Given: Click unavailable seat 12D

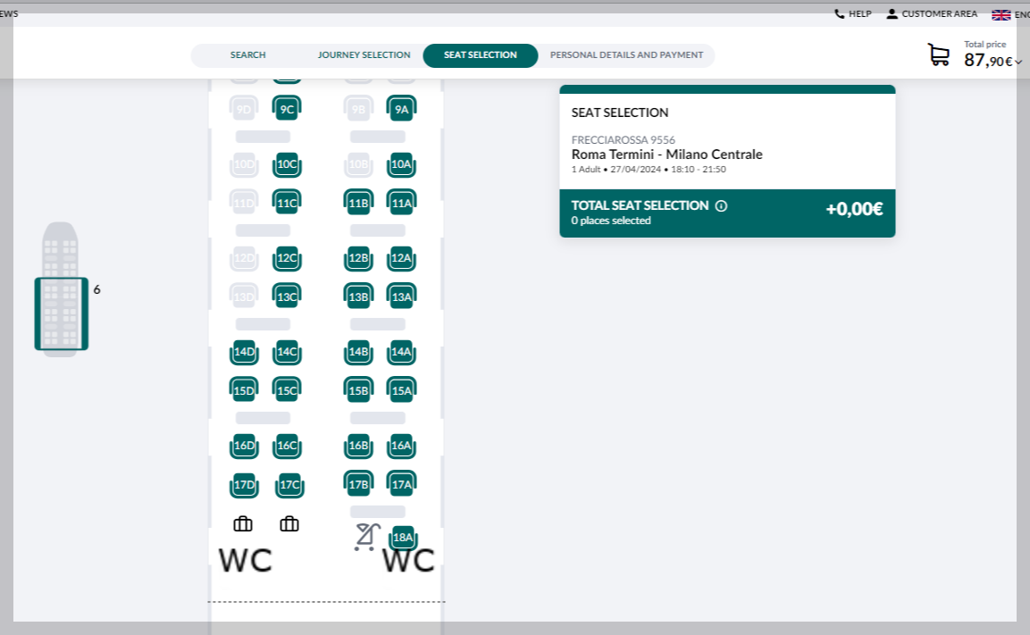Looking at the screenshot, I should coord(244,259).
